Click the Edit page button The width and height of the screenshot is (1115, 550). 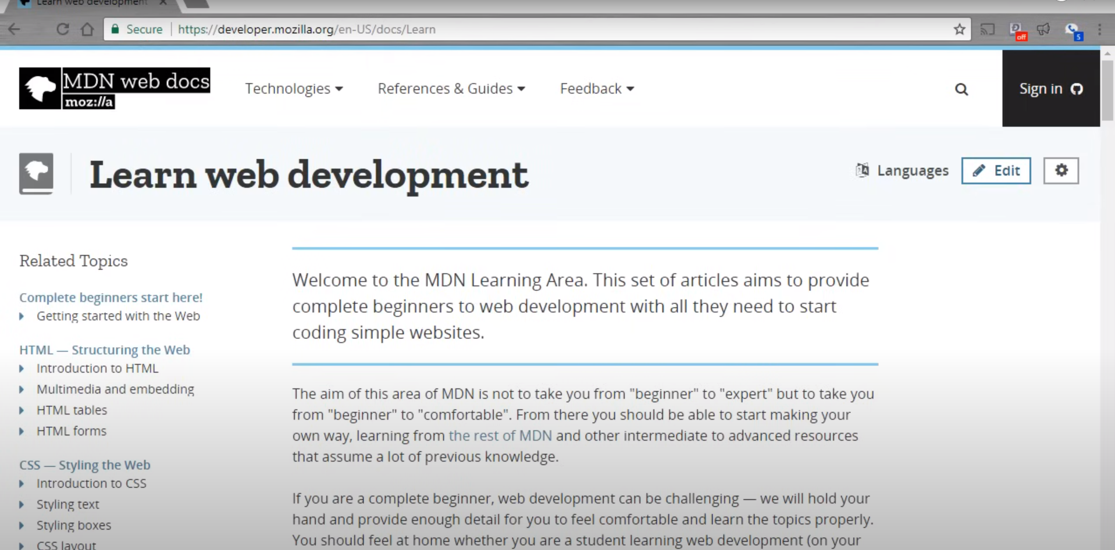tap(996, 170)
